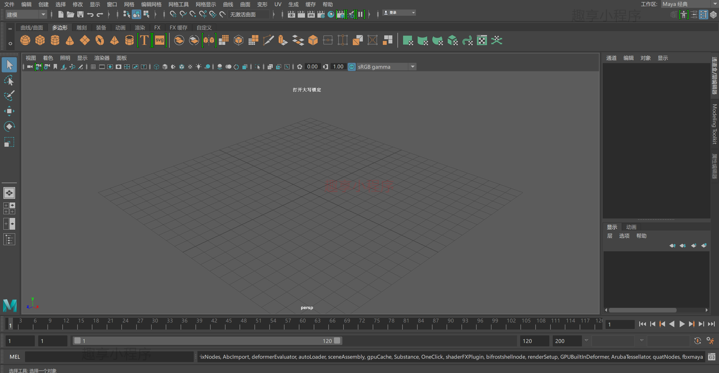Click the range slider bar handle 120
The height and width of the screenshot is (373, 719).
337,340
